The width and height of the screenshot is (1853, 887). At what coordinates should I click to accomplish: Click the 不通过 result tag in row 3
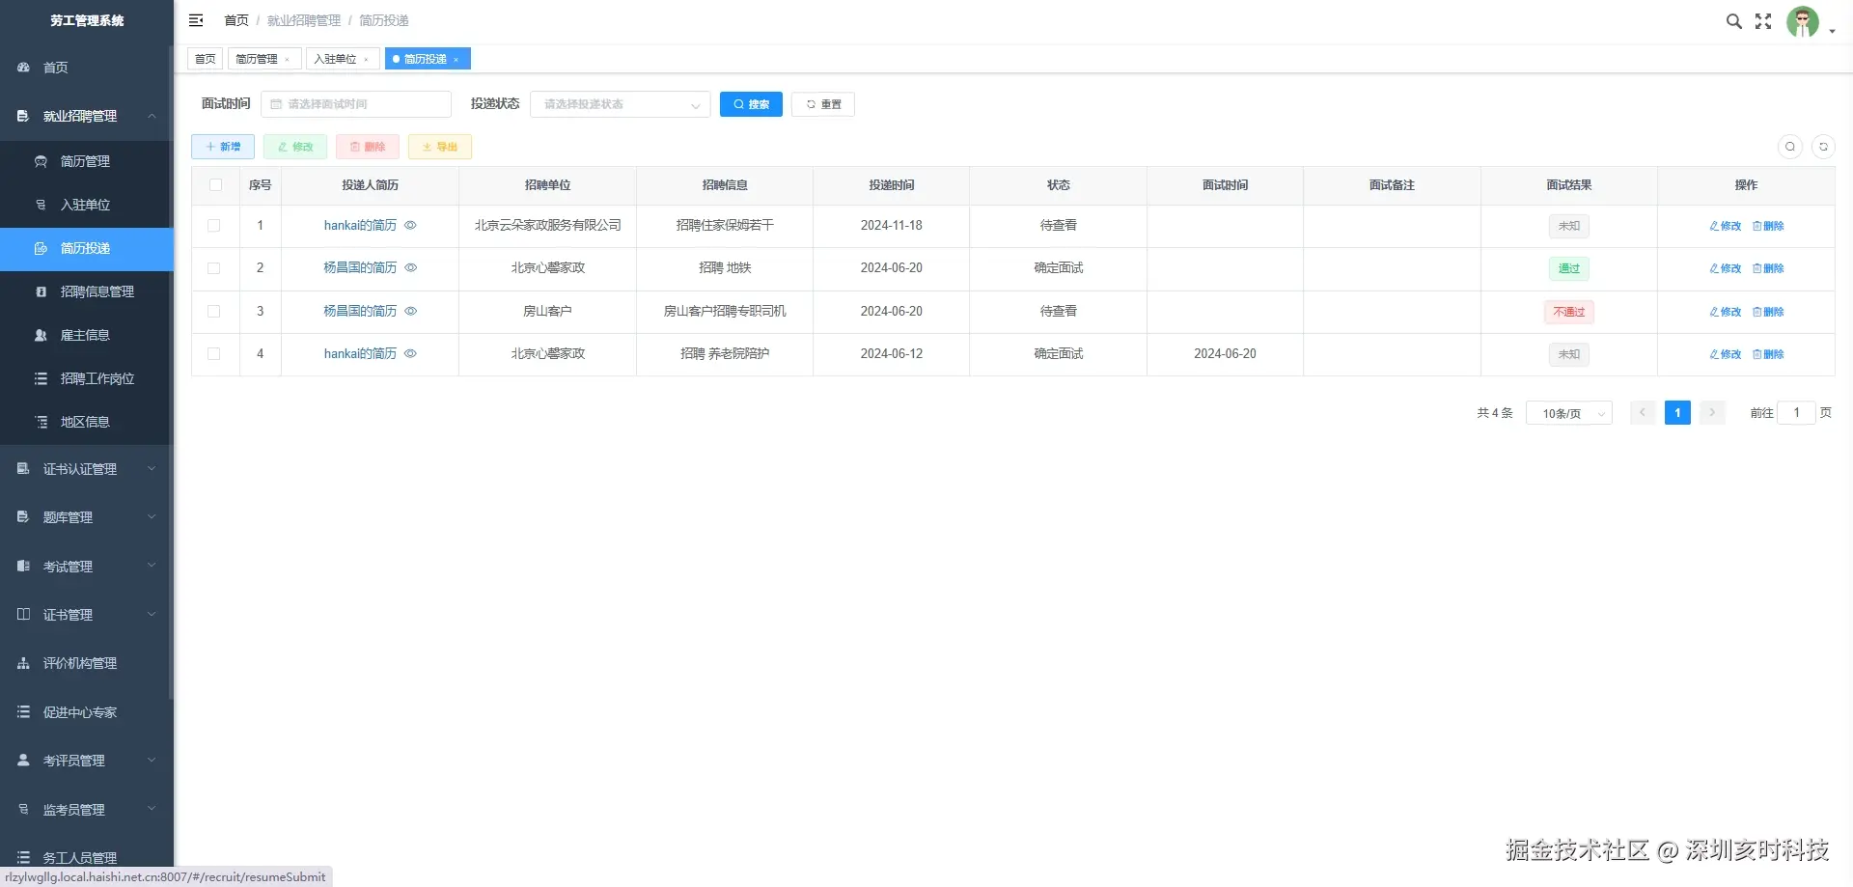click(x=1569, y=312)
